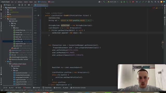The height and width of the screenshot is (93, 166).
Task: Open init.sql in Project tree
Action: coord(13,55)
